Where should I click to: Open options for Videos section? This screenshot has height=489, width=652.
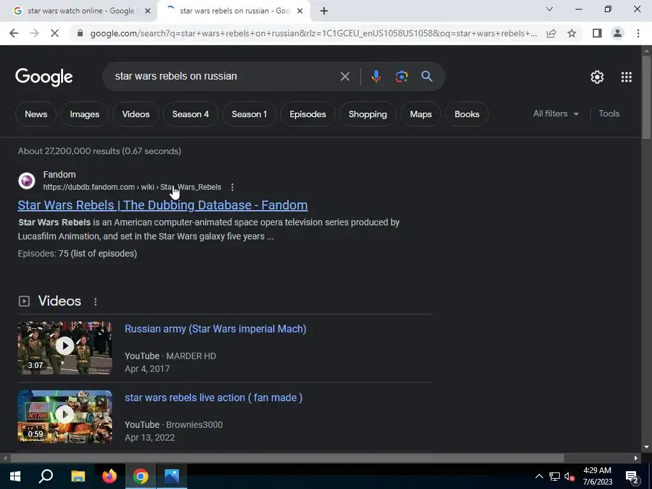click(96, 301)
